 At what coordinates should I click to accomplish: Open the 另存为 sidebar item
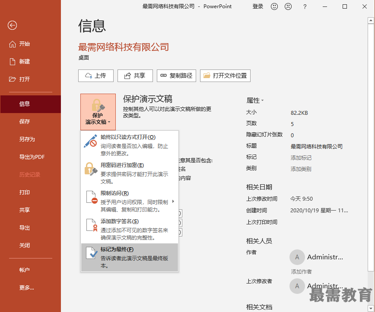31,139
